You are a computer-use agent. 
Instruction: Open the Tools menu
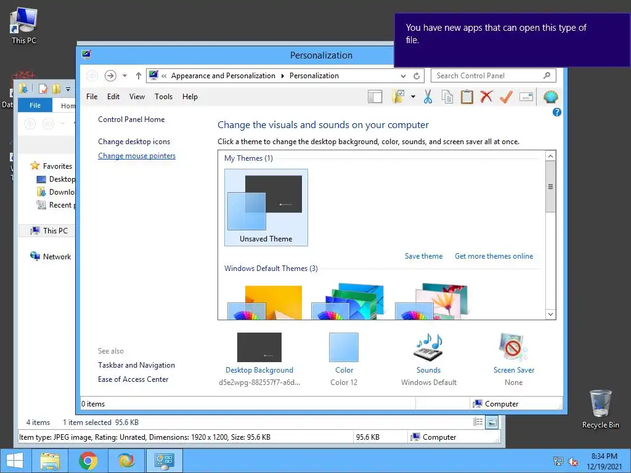coord(163,97)
